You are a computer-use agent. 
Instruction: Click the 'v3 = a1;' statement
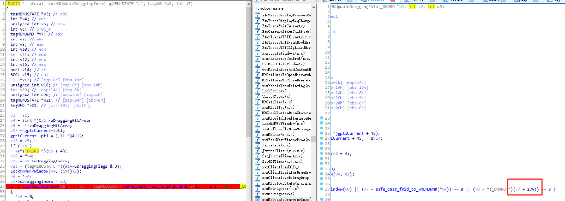point(19,114)
